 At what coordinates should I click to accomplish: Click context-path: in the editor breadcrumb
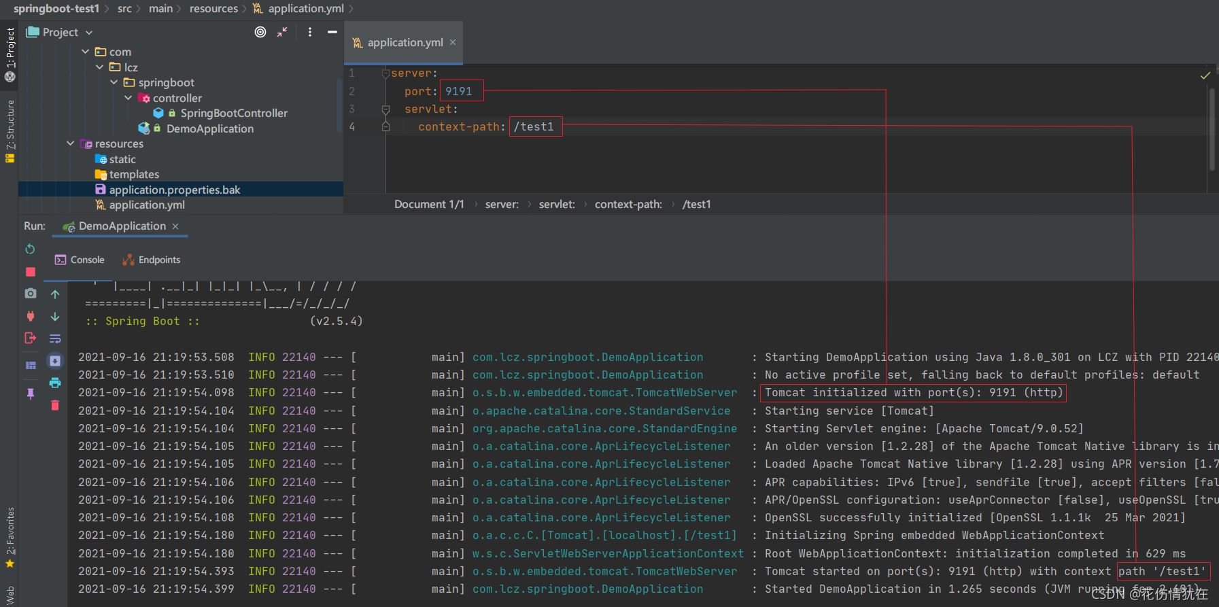[628, 205]
